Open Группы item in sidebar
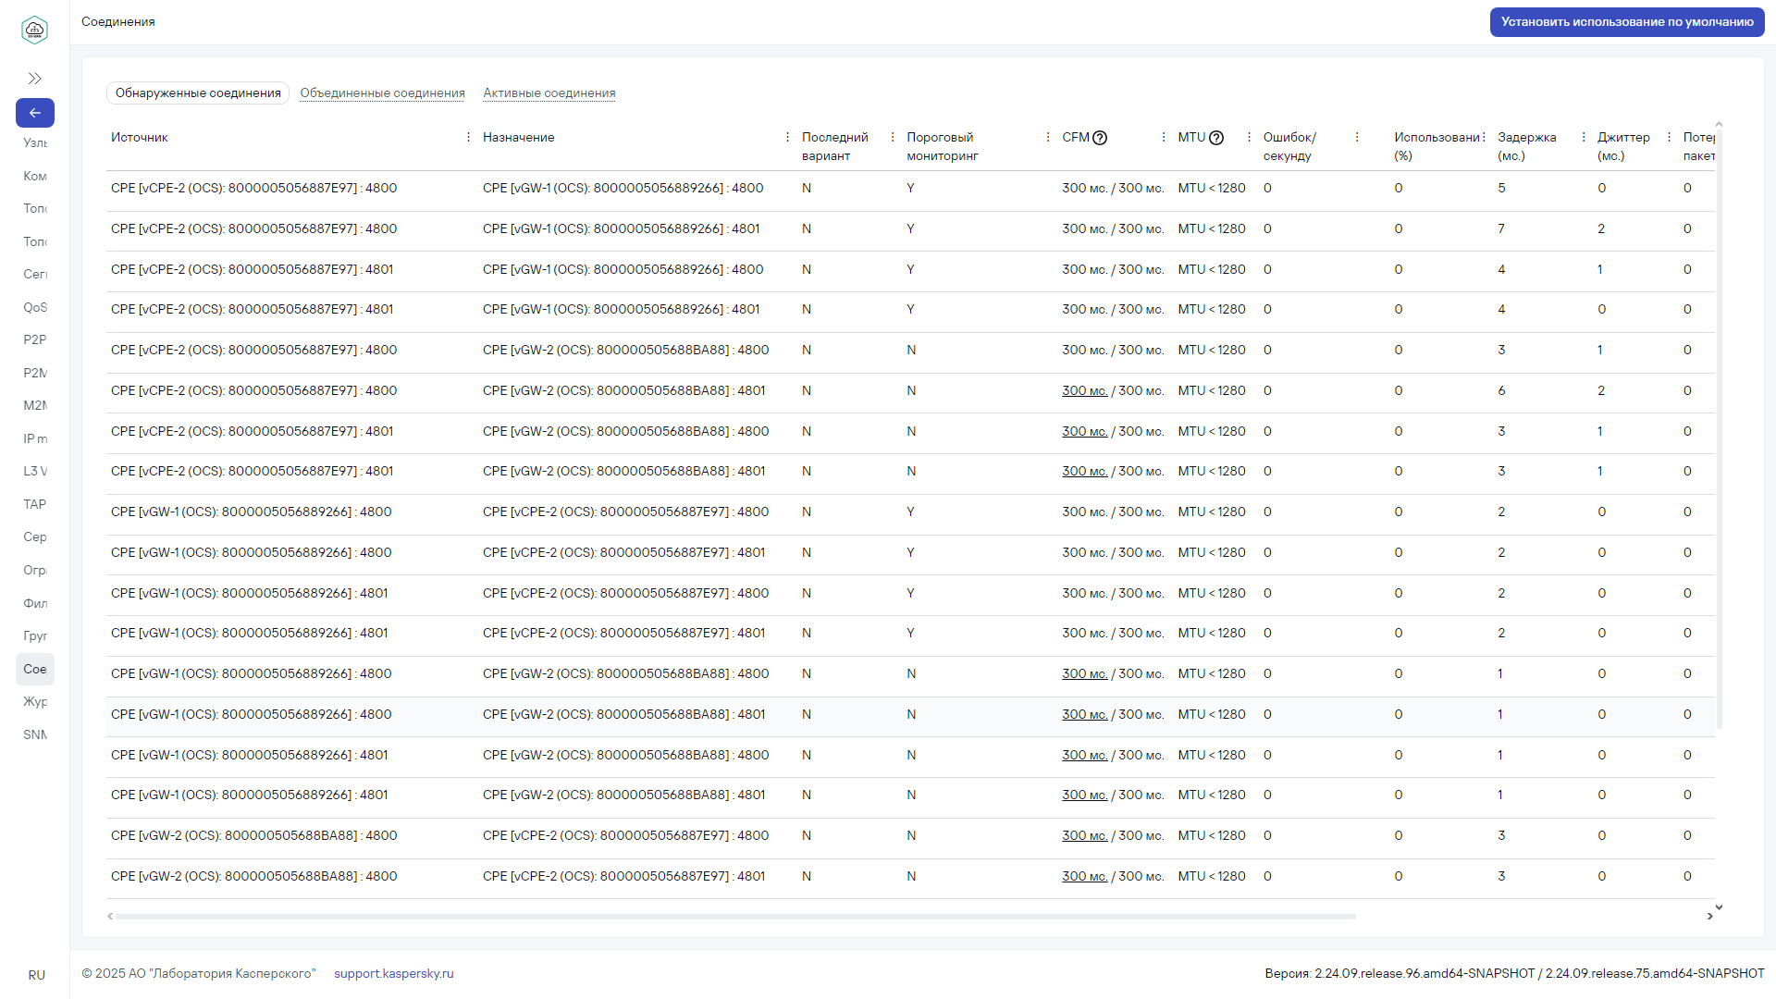Viewport: 1776px width, 999px height. tap(35, 635)
